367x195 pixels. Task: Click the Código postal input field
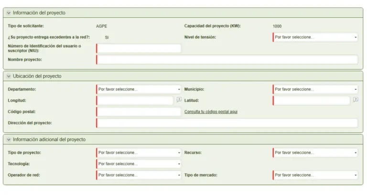coord(139,112)
